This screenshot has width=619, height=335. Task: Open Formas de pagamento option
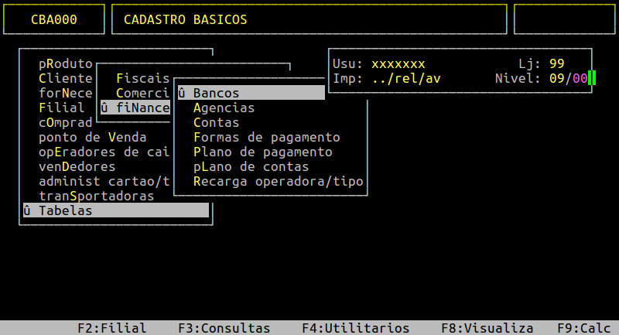266,137
